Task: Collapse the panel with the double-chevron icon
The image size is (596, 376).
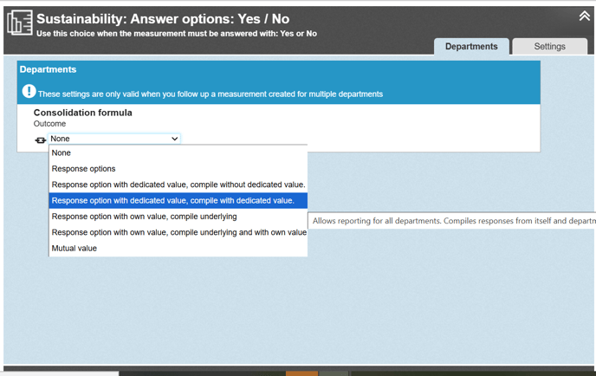Action: 584,16
